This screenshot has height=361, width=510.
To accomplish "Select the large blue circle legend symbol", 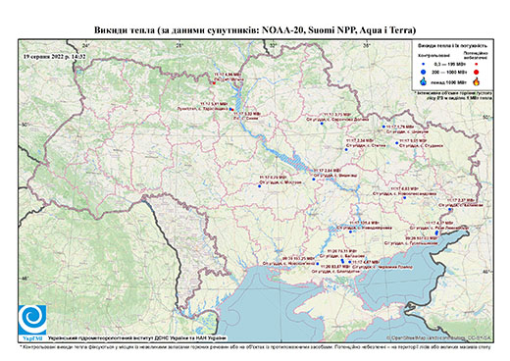I will click(424, 73).
